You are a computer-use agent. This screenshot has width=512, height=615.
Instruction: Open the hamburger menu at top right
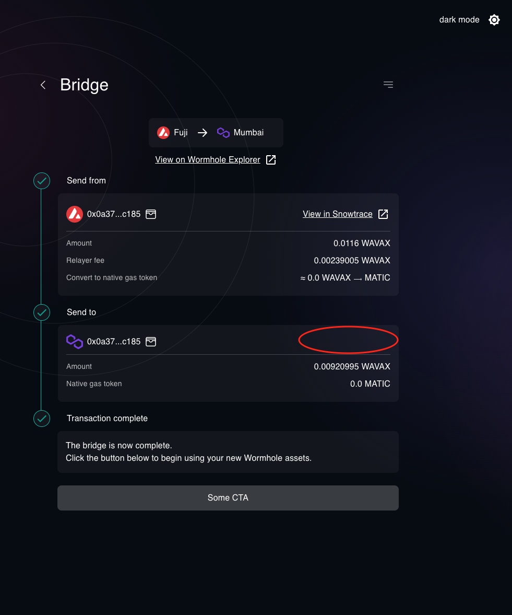point(388,84)
